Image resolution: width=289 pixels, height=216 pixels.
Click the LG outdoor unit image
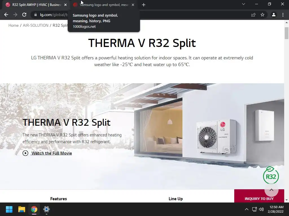216,137
